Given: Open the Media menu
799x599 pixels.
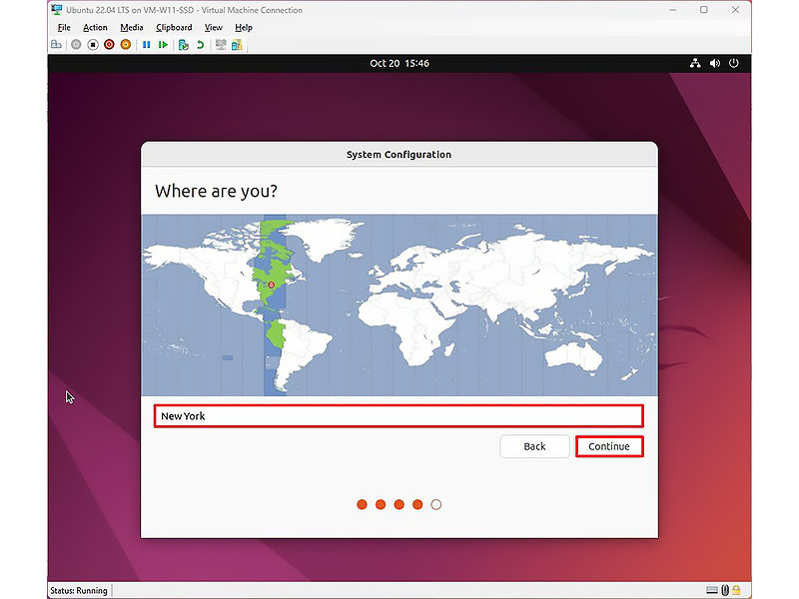Looking at the screenshot, I should [x=132, y=28].
